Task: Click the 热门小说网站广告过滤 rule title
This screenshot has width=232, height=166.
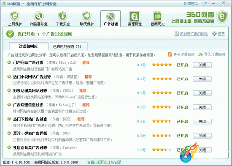Action: coord(32,77)
